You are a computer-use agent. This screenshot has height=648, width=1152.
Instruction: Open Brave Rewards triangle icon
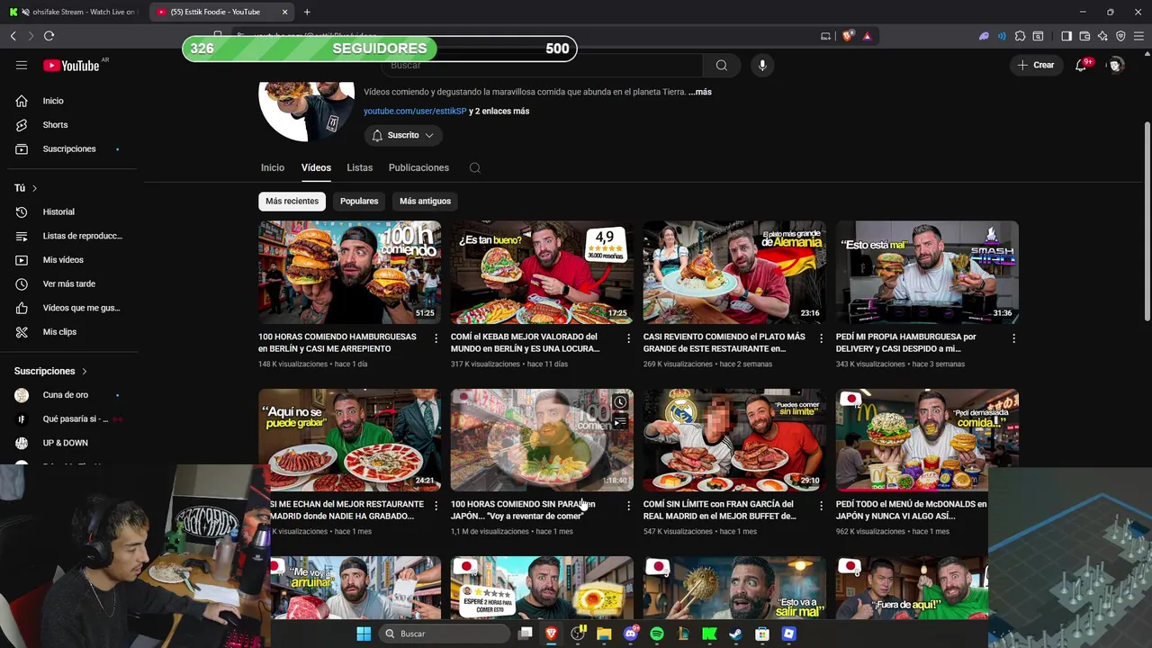tap(867, 36)
